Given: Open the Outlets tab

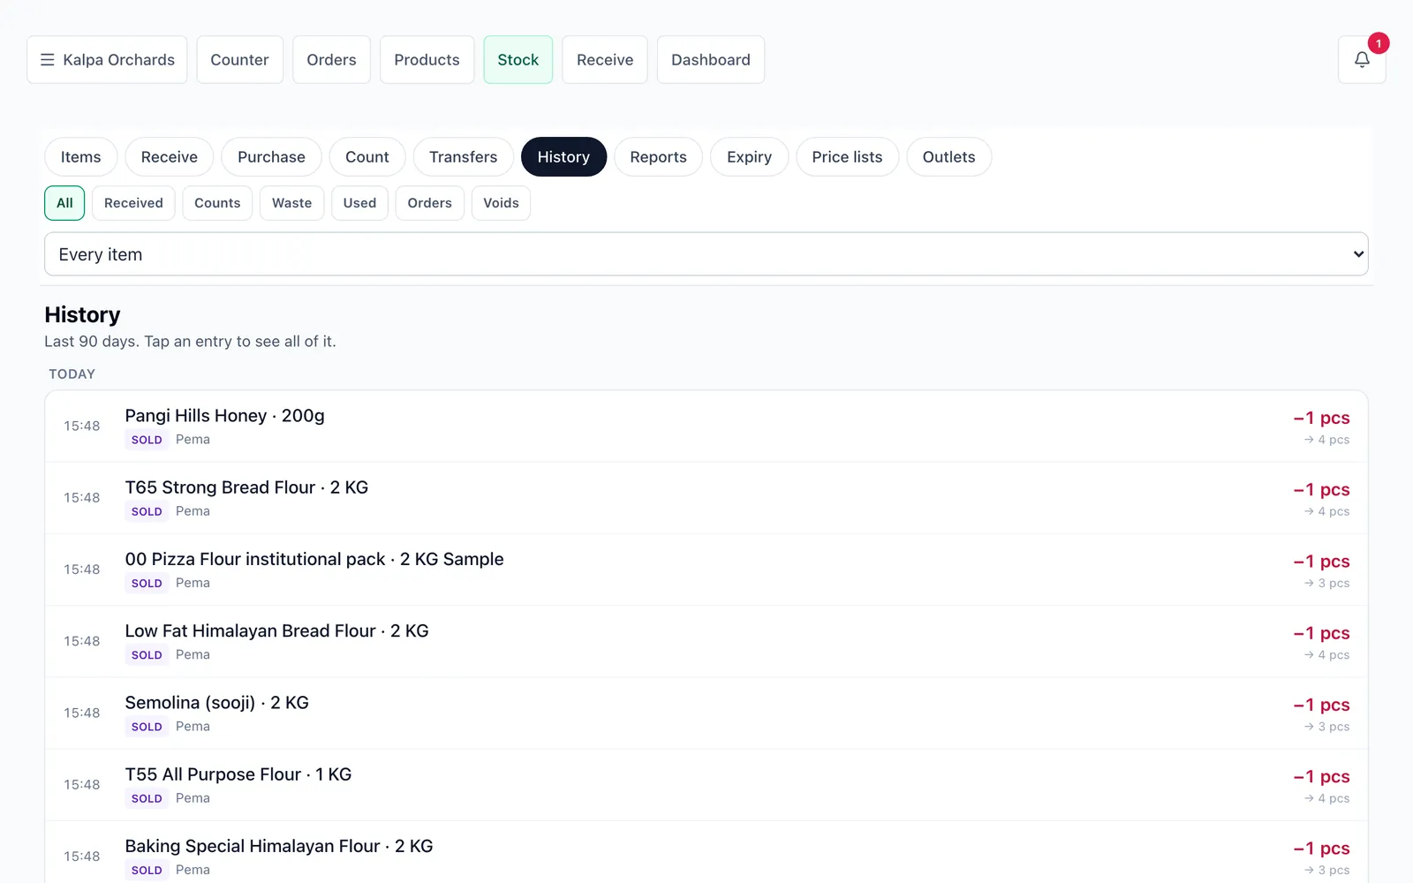Looking at the screenshot, I should [948, 156].
